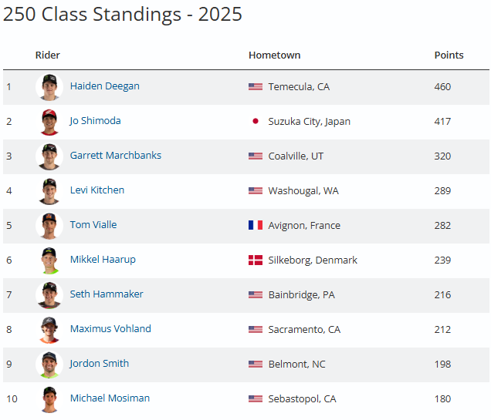Viewport: 491px width, 420px height.
Task: Click the US flag icon beside Belmont, NC
Action: point(256,365)
